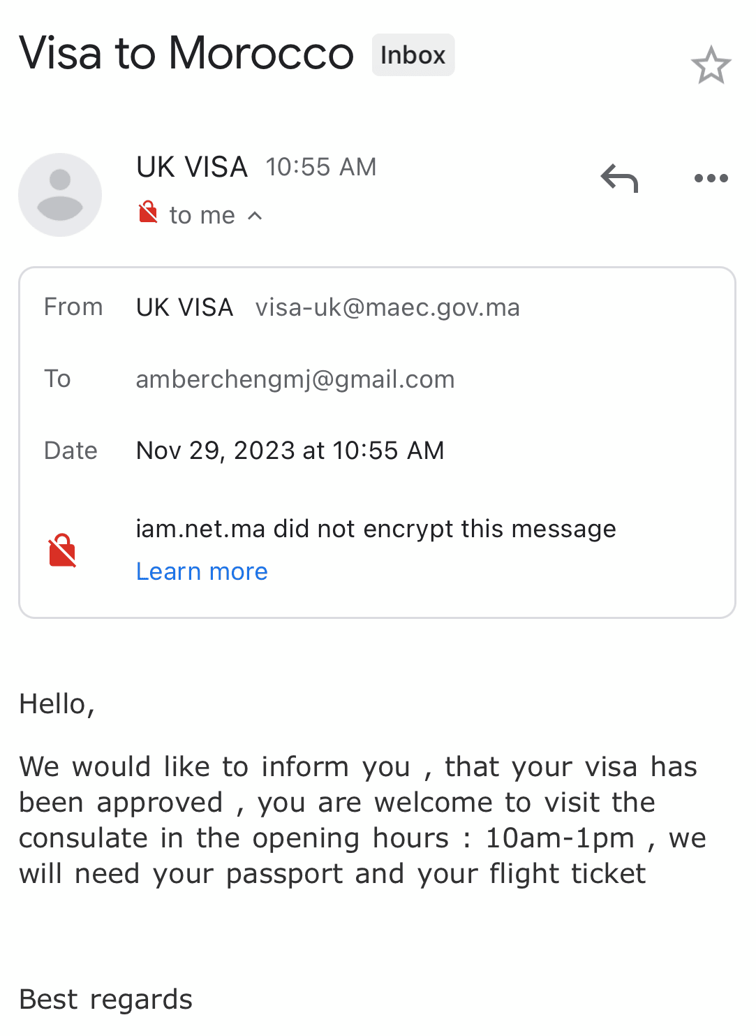Star the Visa to Morocco email
Screen dimensions: 756x1036
tap(711, 65)
